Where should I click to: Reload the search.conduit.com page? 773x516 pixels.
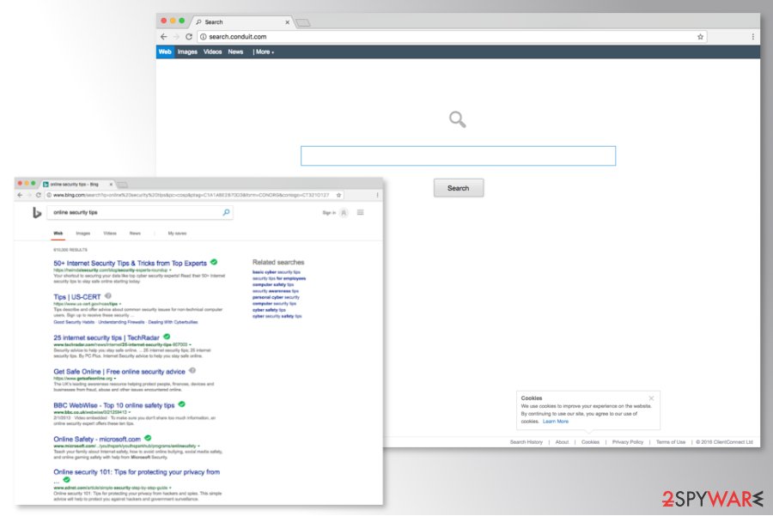coord(189,36)
